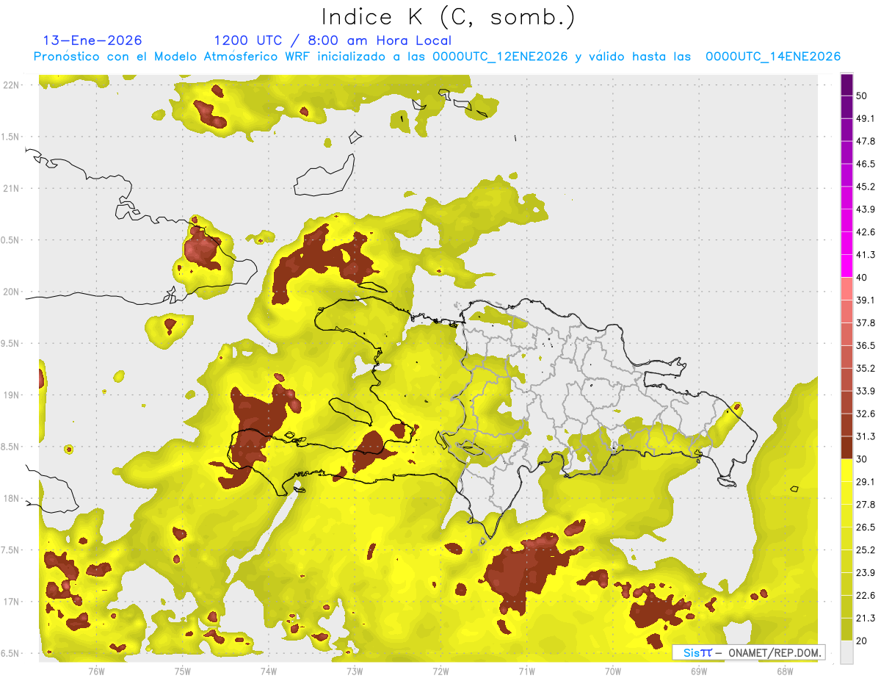Pick the dark brown colorbar segment above 30
The image size is (881, 681).
846,447
